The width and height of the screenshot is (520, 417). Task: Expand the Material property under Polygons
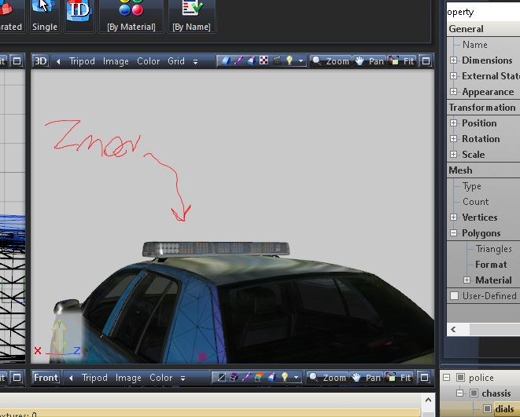tap(467, 280)
